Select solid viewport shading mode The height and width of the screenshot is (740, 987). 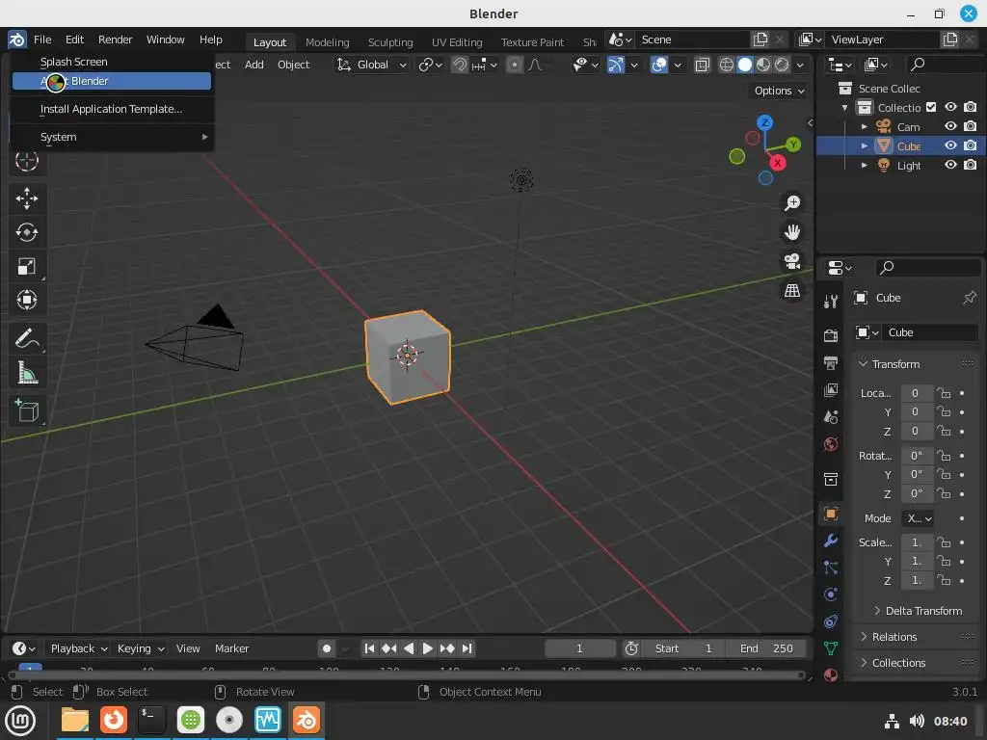pyautogui.click(x=745, y=65)
